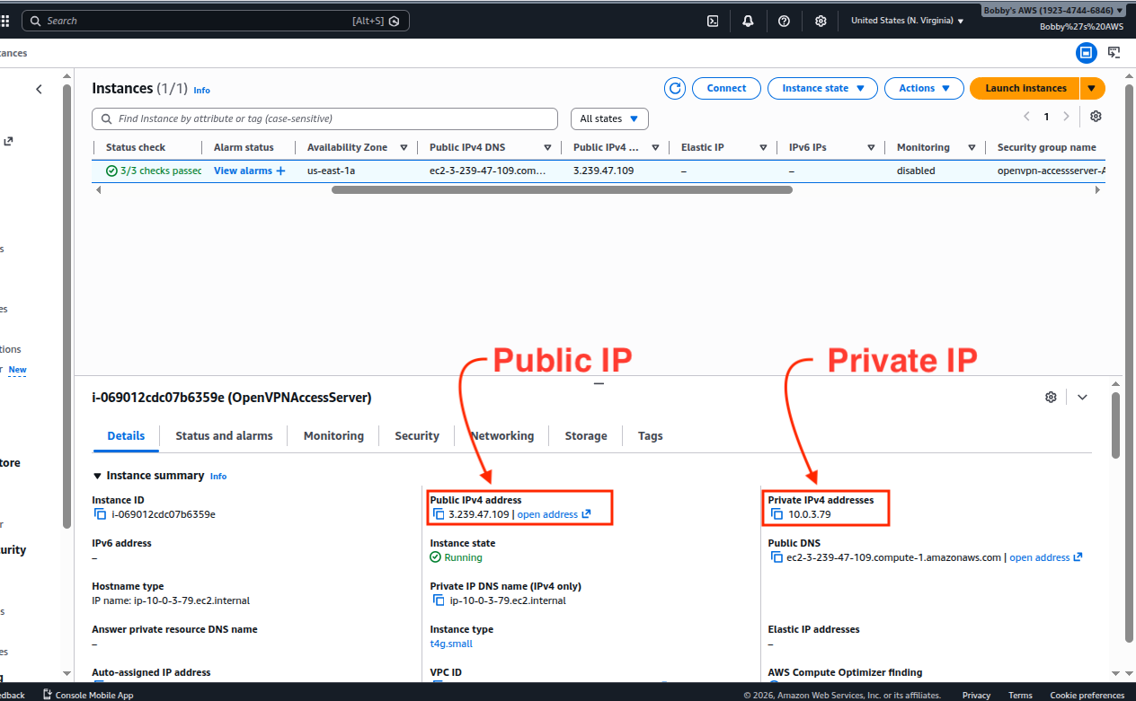Open console settings gear in top bar
1136x701 pixels.
821,21
